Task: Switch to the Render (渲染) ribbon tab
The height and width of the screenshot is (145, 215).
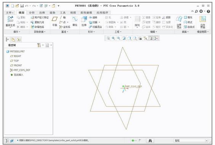Action: click(x=52, y=13)
